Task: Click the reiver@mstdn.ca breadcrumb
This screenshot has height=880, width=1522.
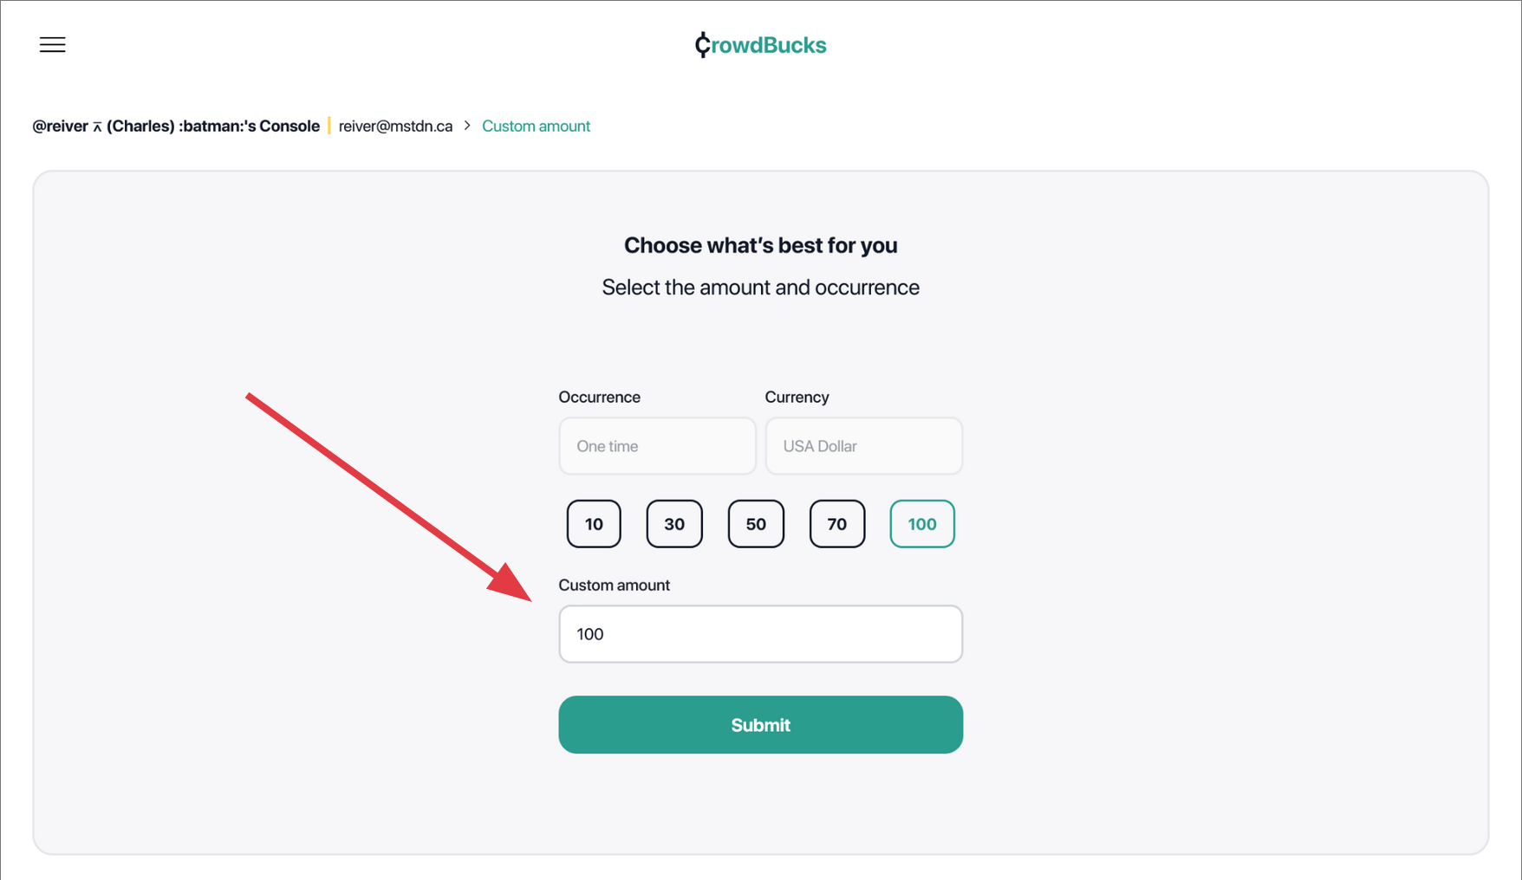Action: point(395,126)
